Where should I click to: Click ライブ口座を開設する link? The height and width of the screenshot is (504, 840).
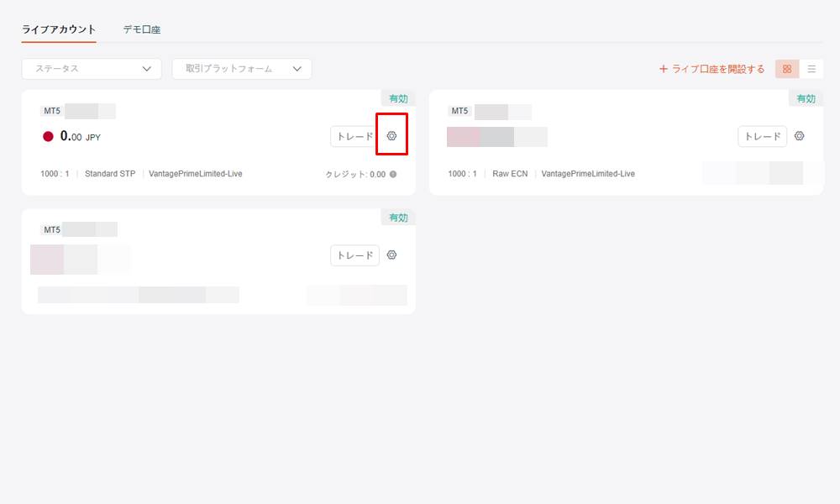[711, 69]
